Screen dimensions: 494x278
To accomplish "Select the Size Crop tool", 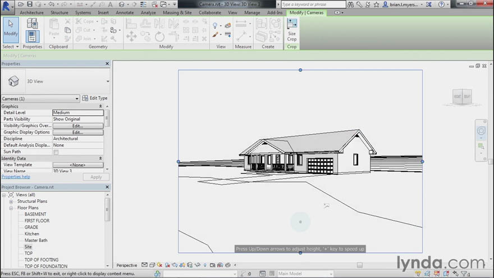I will point(292,30).
